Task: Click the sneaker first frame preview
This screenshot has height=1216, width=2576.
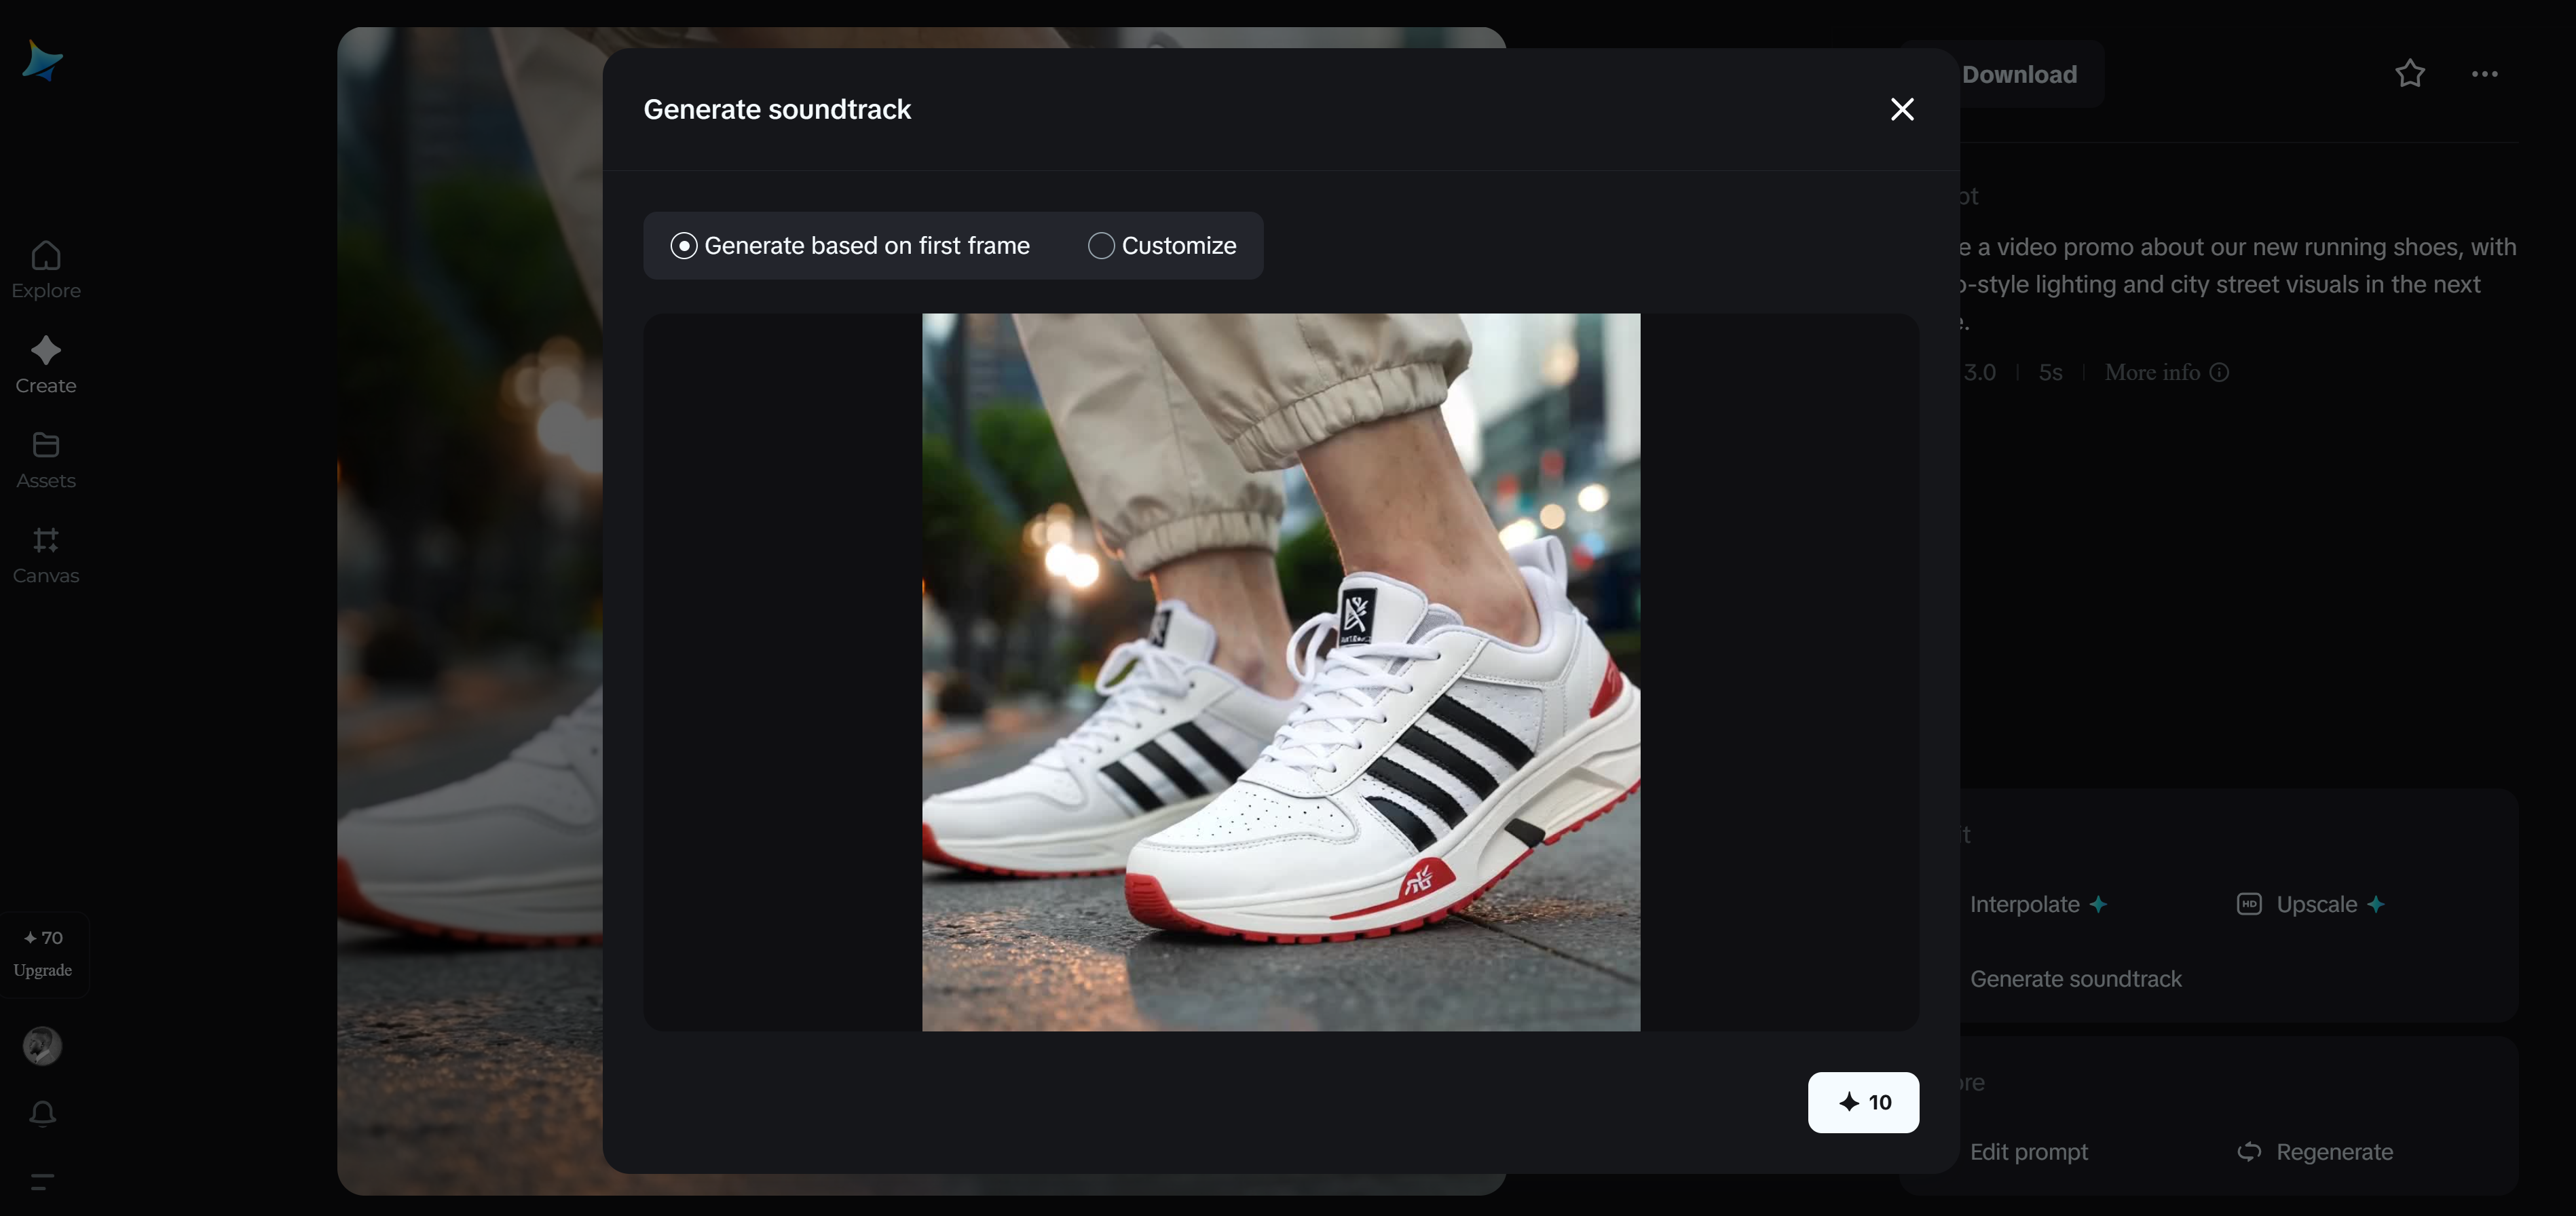Action: tap(1280, 672)
